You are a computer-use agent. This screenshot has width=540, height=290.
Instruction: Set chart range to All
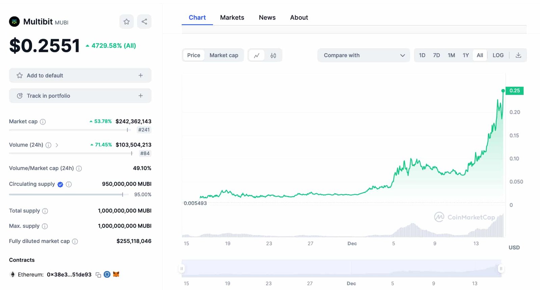[x=480, y=55]
